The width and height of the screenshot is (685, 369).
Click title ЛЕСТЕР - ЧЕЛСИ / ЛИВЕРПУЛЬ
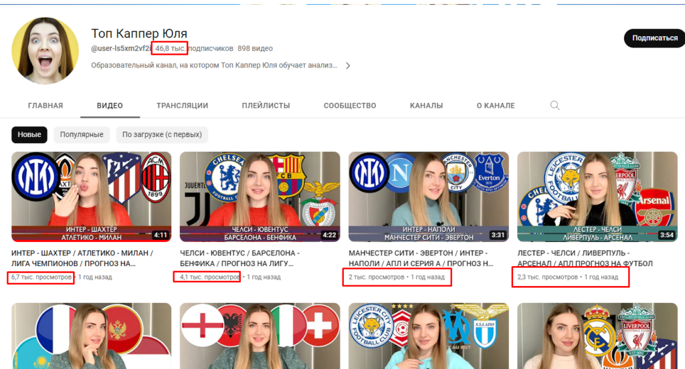coord(585,258)
